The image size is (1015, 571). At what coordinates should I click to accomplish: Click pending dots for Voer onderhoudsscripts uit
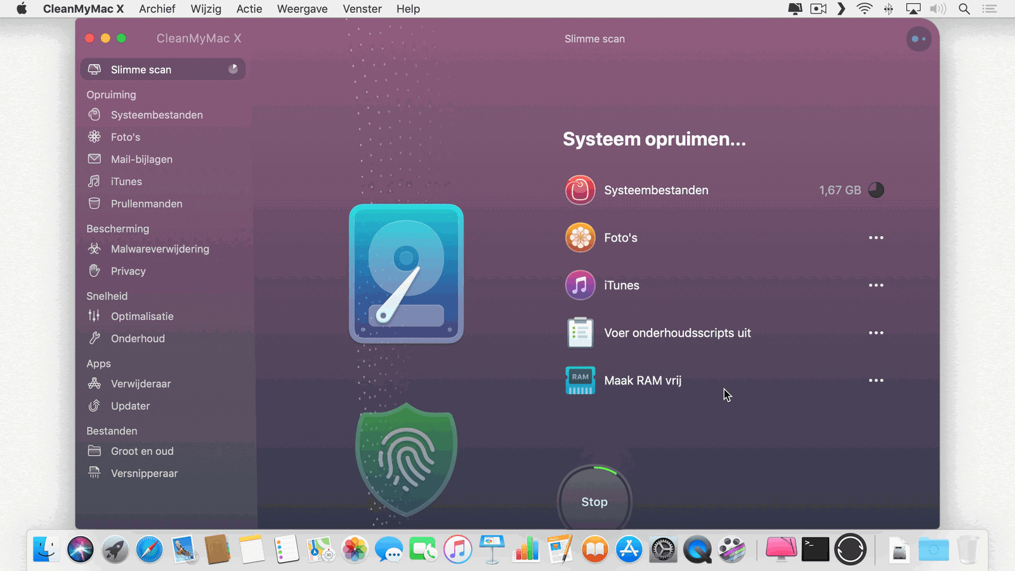[x=876, y=332]
